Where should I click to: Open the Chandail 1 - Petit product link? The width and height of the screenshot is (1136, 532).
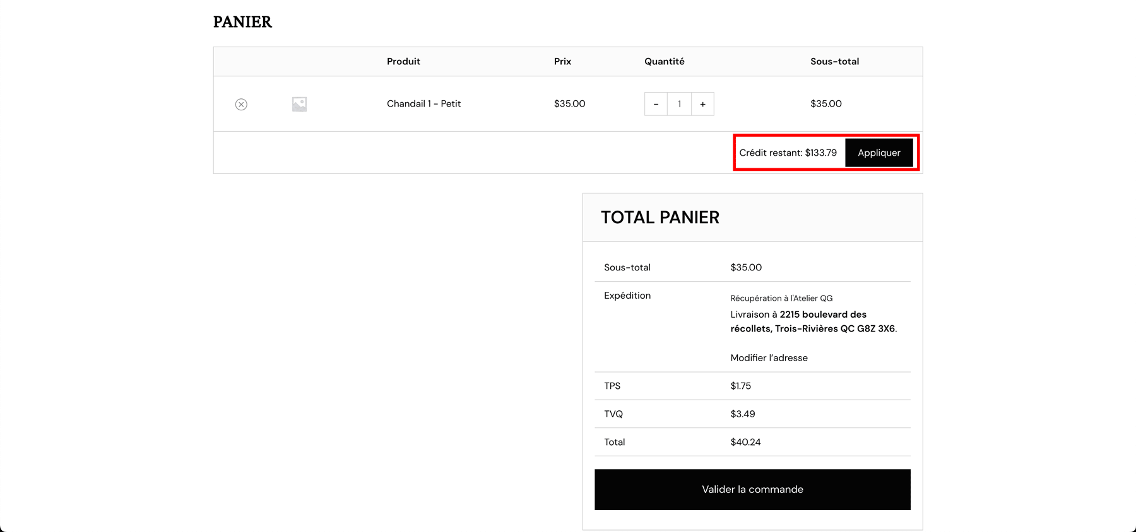click(x=423, y=104)
